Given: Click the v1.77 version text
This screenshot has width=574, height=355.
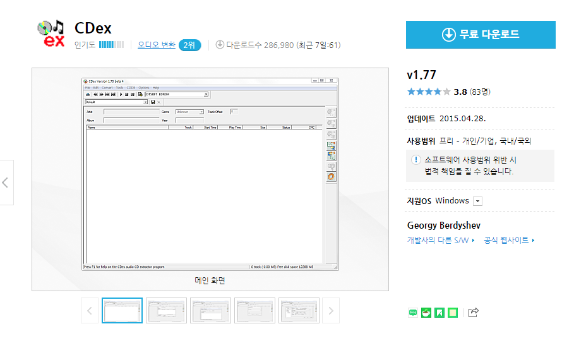Looking at the screenshot, I should pyautogui.click(x=422, y=75).
